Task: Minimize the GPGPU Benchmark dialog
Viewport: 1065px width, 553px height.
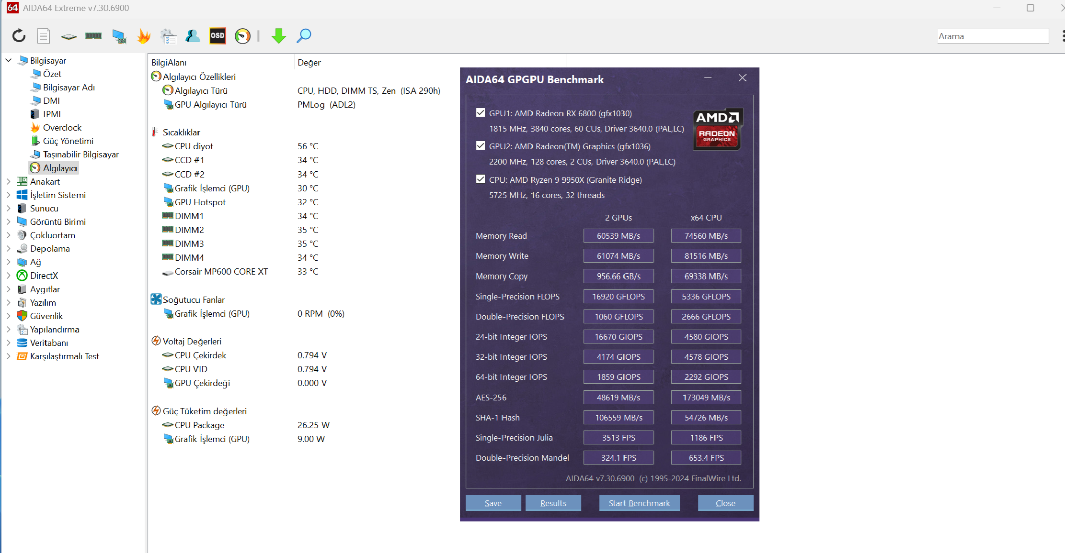Action: 708,78
